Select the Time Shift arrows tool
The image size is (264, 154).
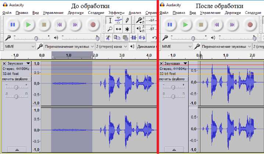[x=118, y=29]
